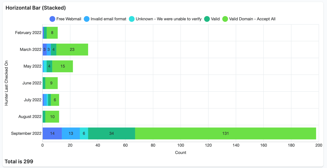Select September 2022 Invalid email segment showing 13

(71, 133)
